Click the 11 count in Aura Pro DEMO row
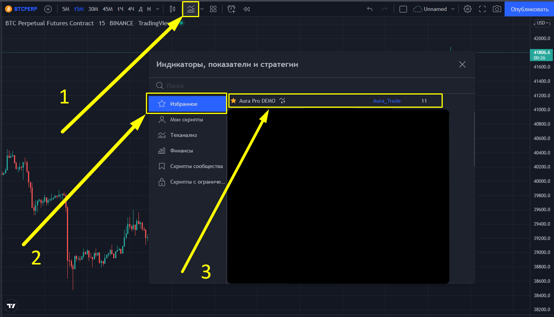 [424, 101]
